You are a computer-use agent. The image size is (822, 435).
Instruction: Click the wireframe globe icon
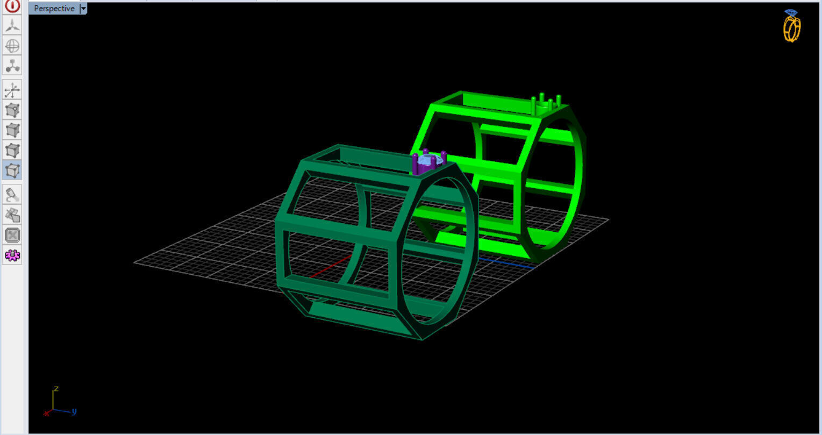coord(12,45)
